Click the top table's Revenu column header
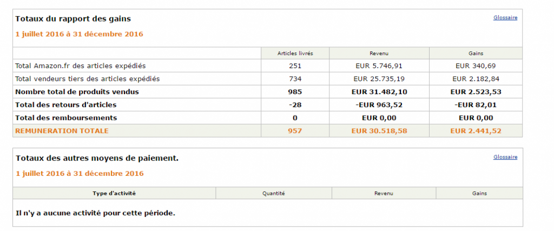This screenshot has width=554, height=231. [379, 54]
